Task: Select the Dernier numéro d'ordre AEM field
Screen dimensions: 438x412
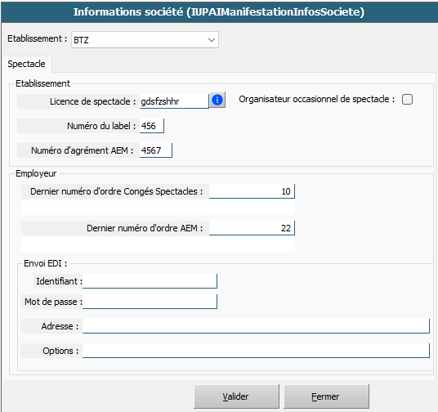Action: [x=252, y=228]
